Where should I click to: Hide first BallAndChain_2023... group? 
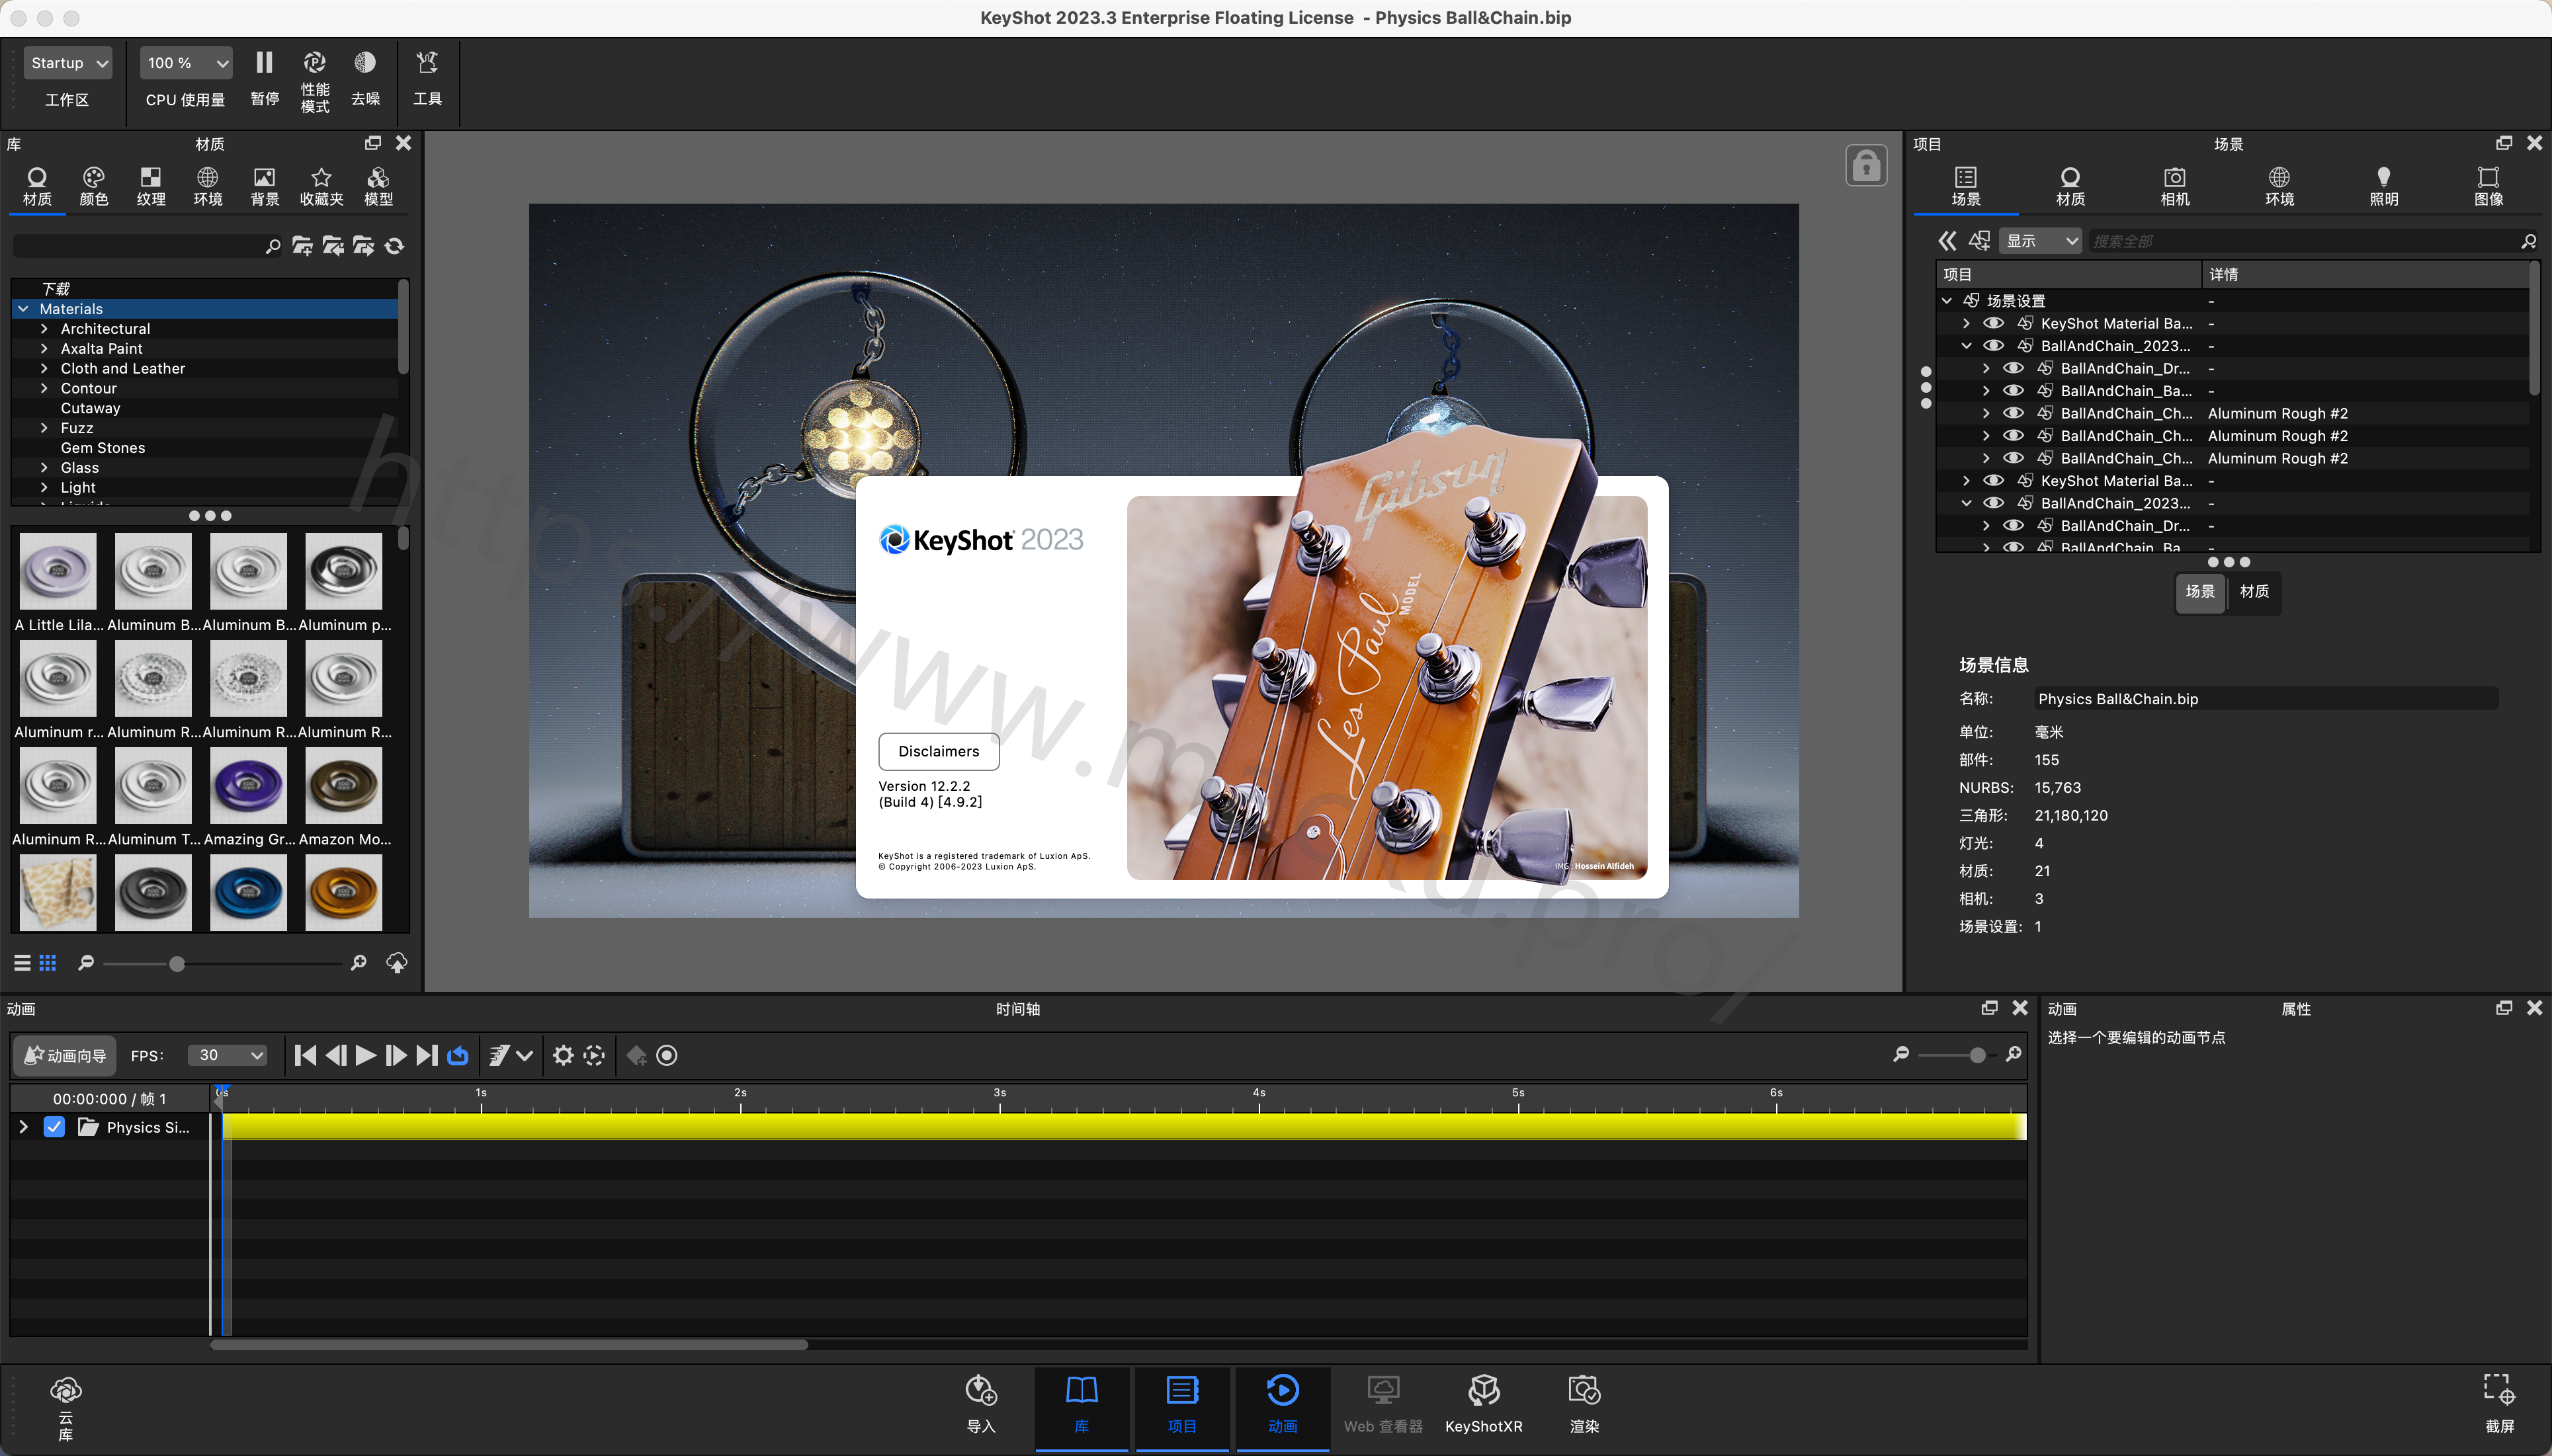pyautogui.click(x=1994, y=346)
